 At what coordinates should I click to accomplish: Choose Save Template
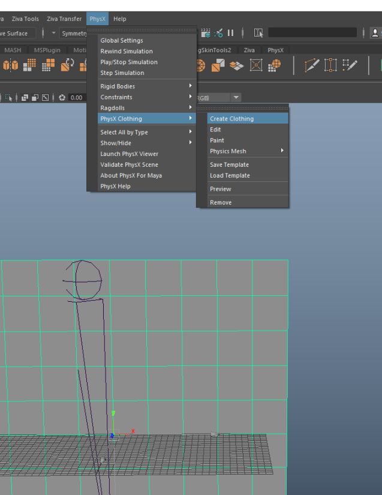click(x=248, y=164)
